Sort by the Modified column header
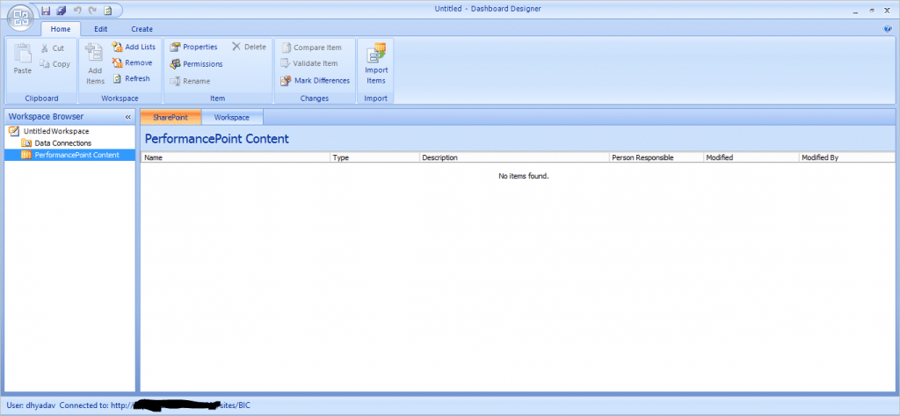The height and width of the screenshot is (416, 900). click(x=751, y=157)
